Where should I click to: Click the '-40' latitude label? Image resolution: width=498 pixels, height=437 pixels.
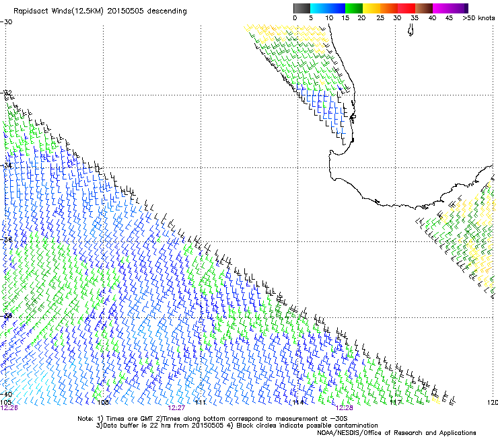click(x=6, y=394)
